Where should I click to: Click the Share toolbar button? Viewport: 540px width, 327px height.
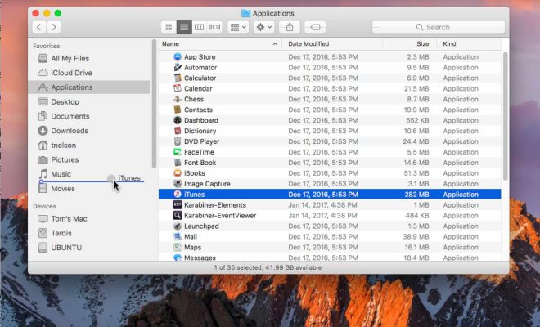pyautogui.click(x=290, y=27)
